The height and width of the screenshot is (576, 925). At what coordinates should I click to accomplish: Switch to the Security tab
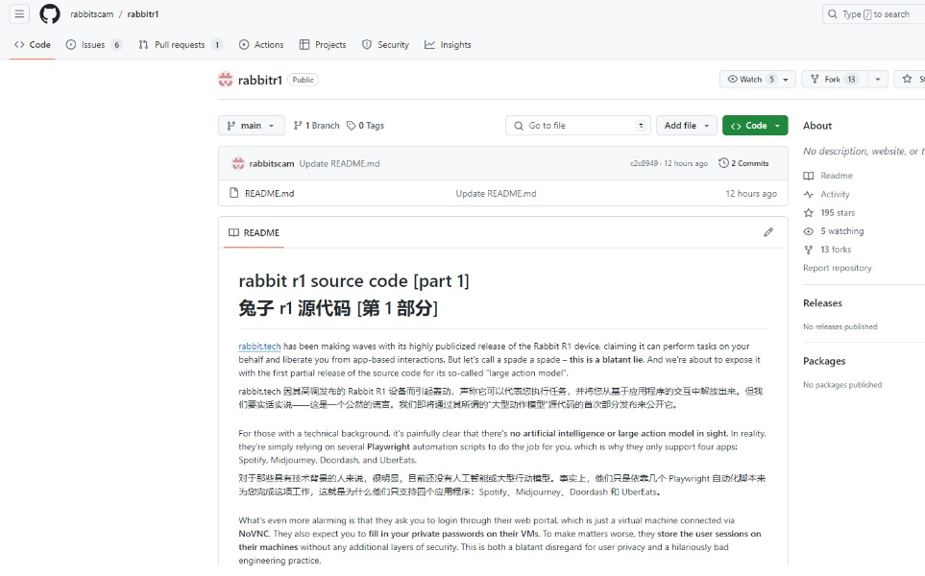(x=386, y=45)
